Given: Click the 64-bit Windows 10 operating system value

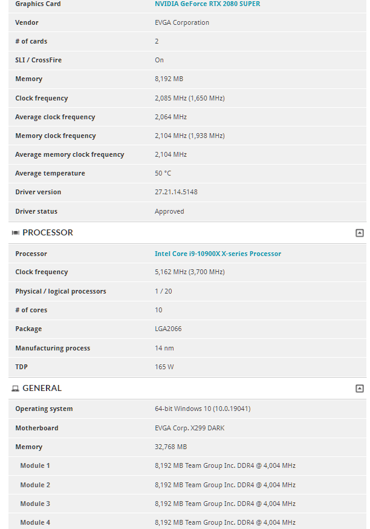Looking at the screenshot, I should pyautogui.click(x=203, y=409).
